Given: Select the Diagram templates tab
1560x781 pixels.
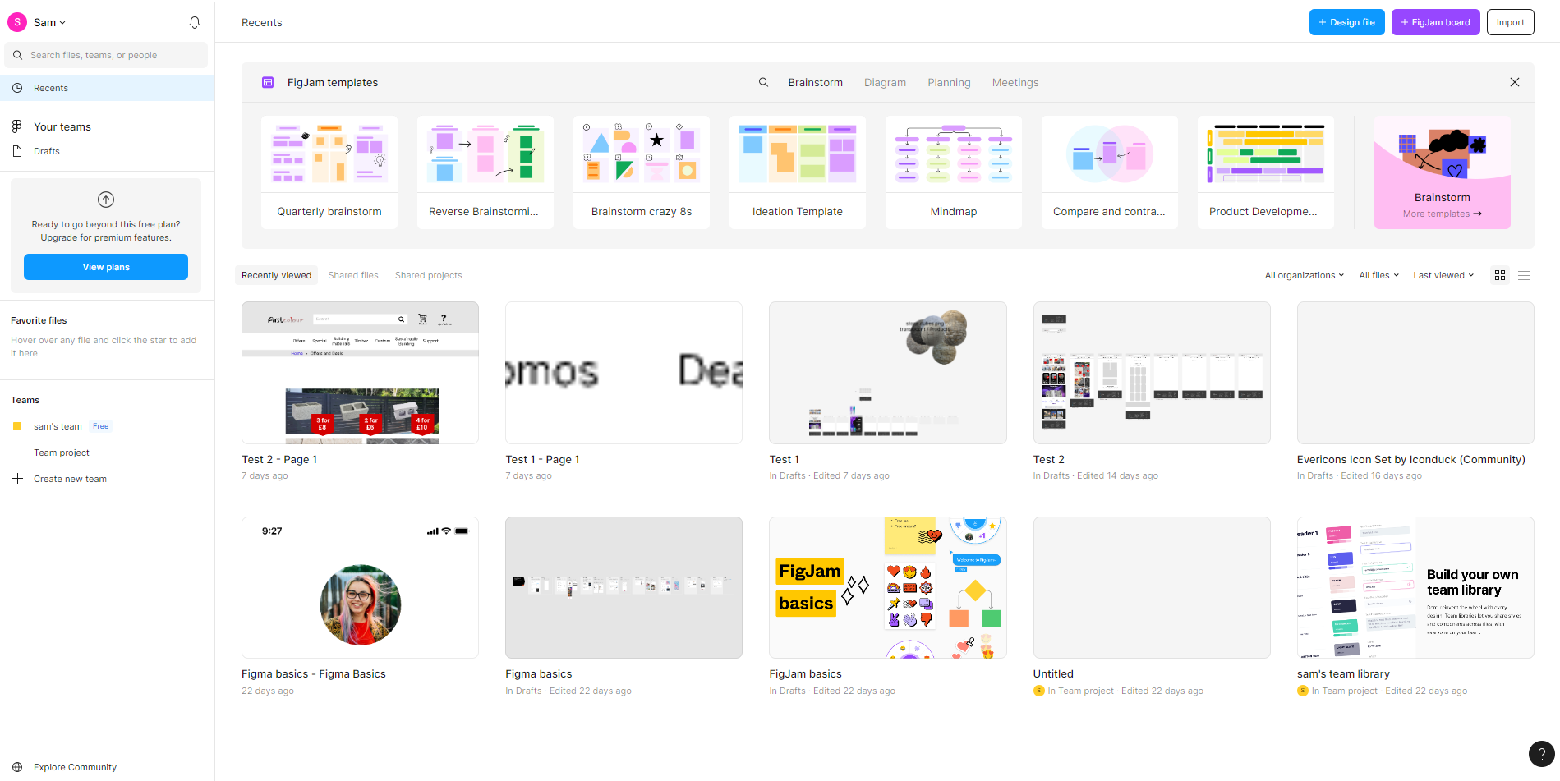Looking at the screenshot, I should [885, 83].
